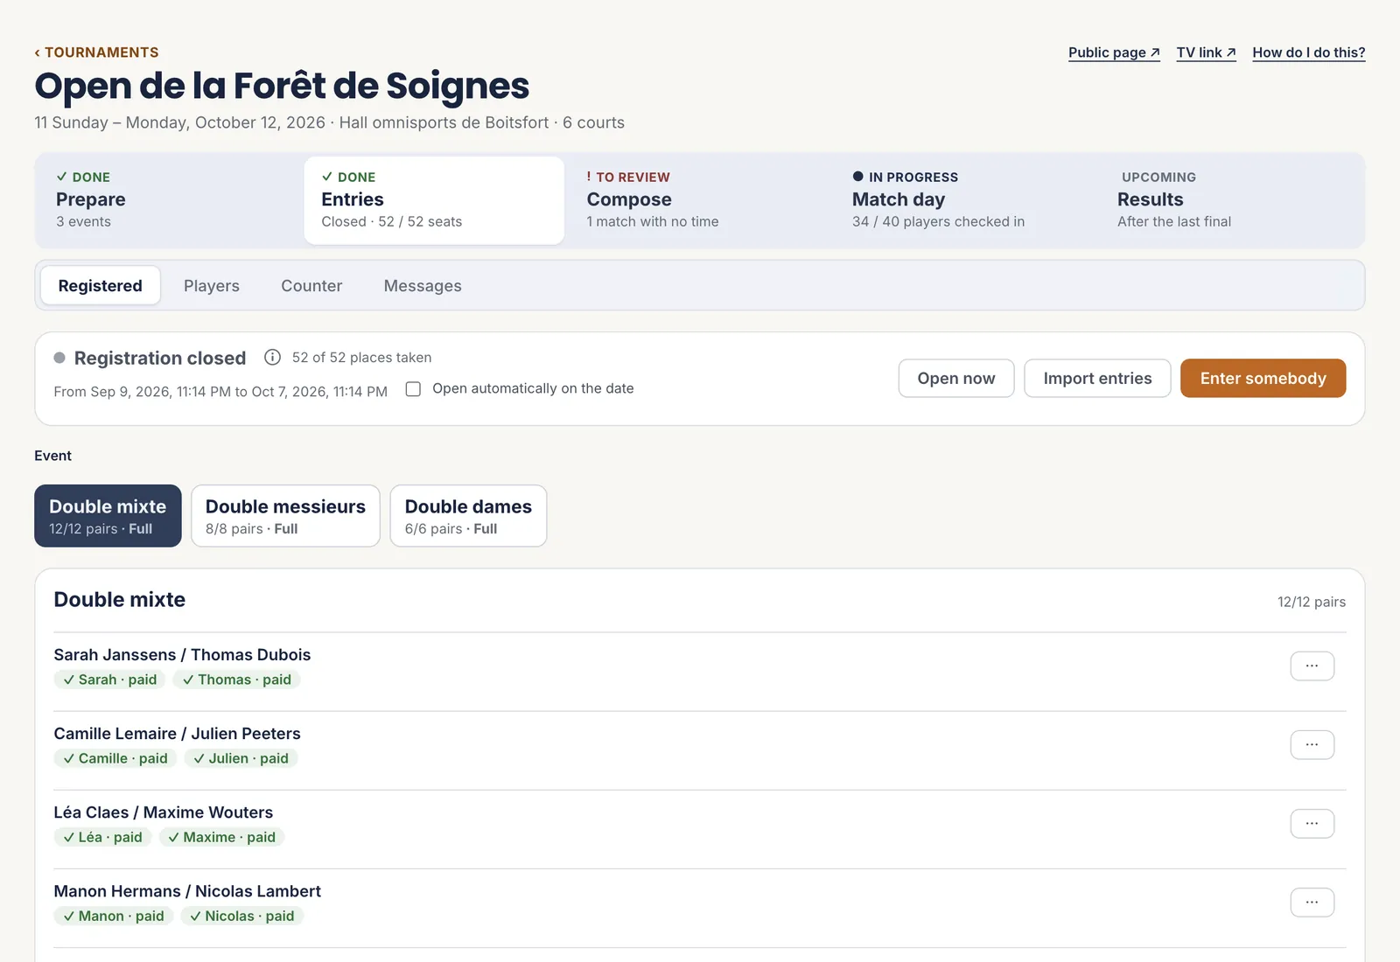1400x962 pixels.
Task: Open the Public page external link
Action: [1114, 52]
